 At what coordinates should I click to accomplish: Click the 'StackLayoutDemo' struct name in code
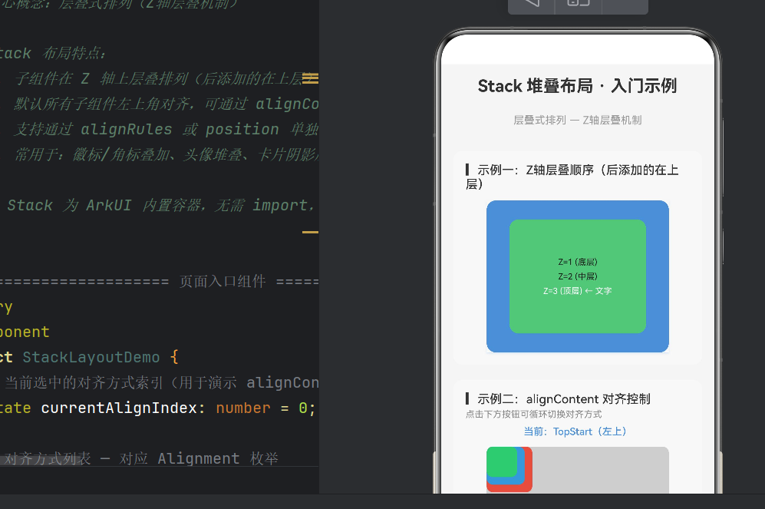[91, 357]
